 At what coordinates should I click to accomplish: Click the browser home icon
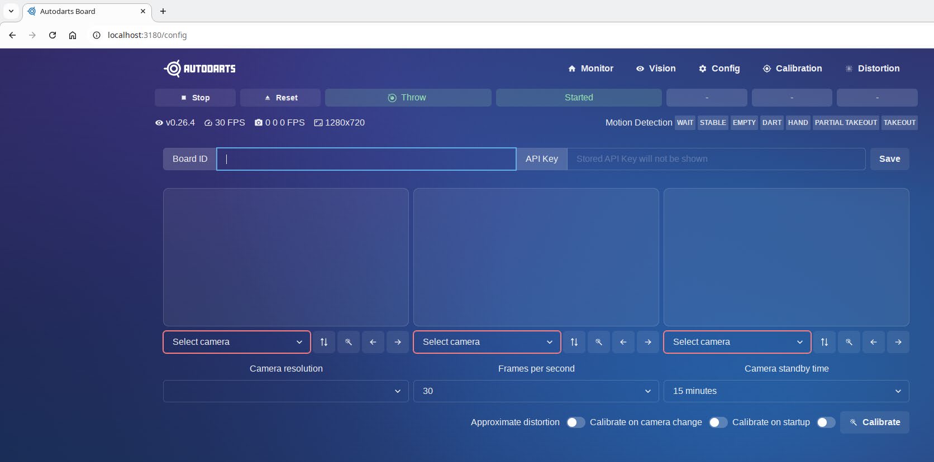click(73, 35)
